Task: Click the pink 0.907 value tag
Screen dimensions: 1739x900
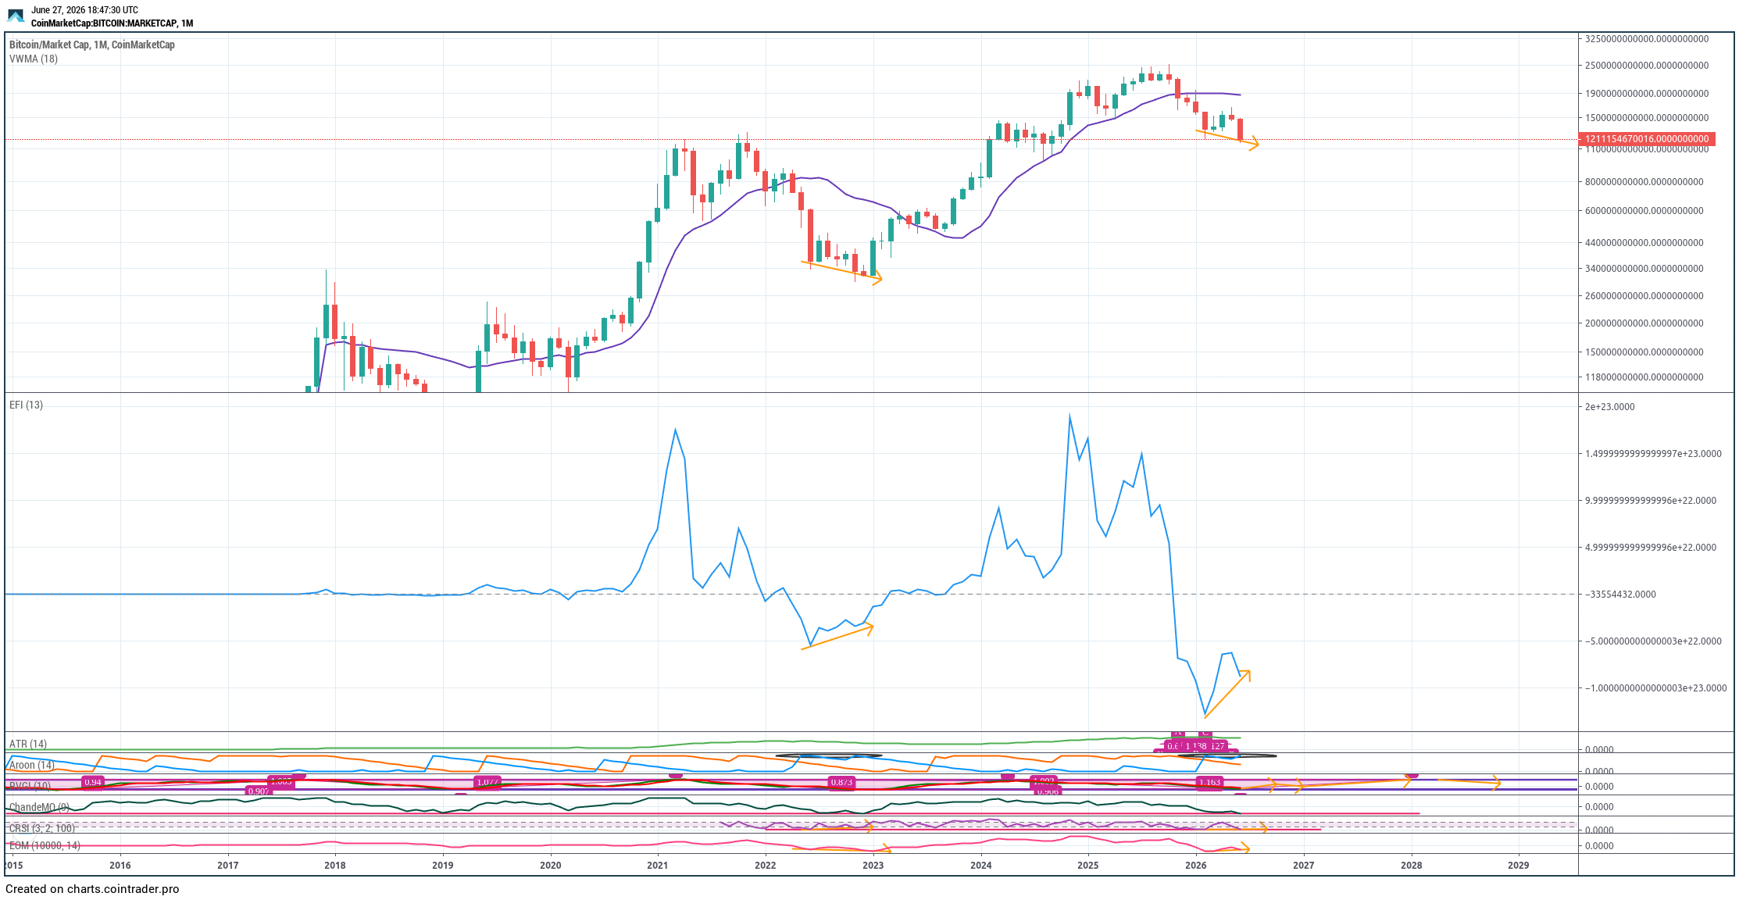Action: click(259, 791)
